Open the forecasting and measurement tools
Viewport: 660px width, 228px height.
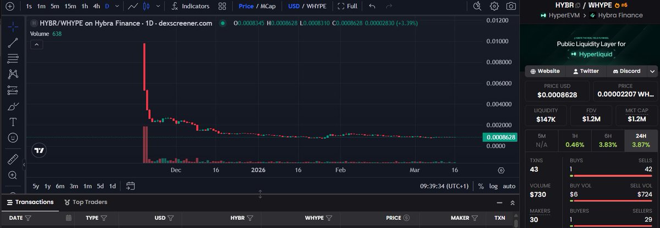13,90
